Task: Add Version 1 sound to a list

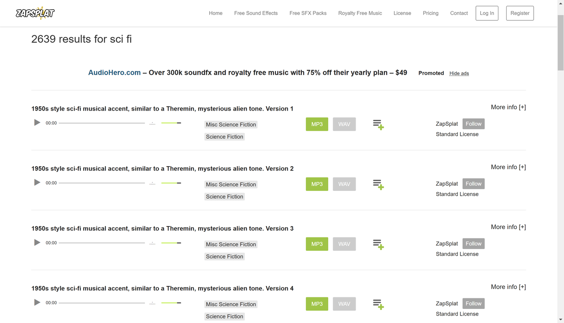Action: [378, 125]
